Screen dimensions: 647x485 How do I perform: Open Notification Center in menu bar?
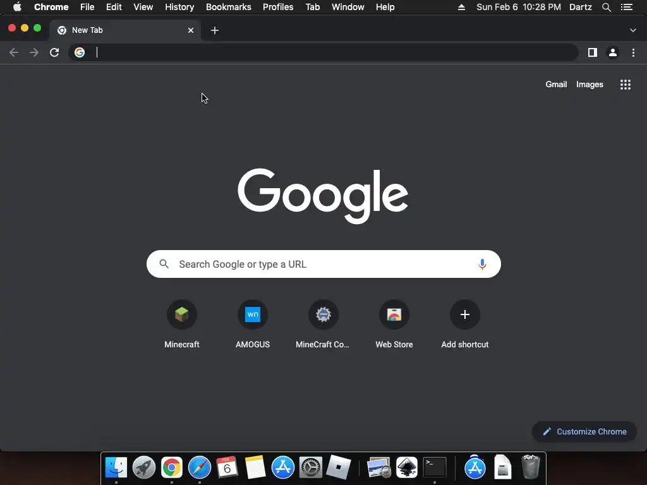tap(627, 7)
